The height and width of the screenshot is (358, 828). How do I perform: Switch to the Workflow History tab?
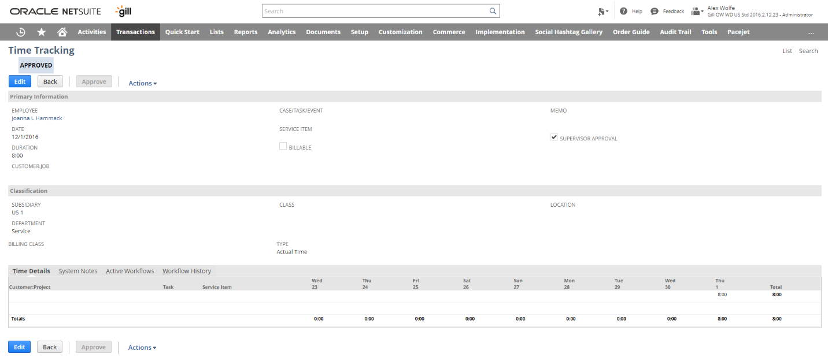point(187,271)
